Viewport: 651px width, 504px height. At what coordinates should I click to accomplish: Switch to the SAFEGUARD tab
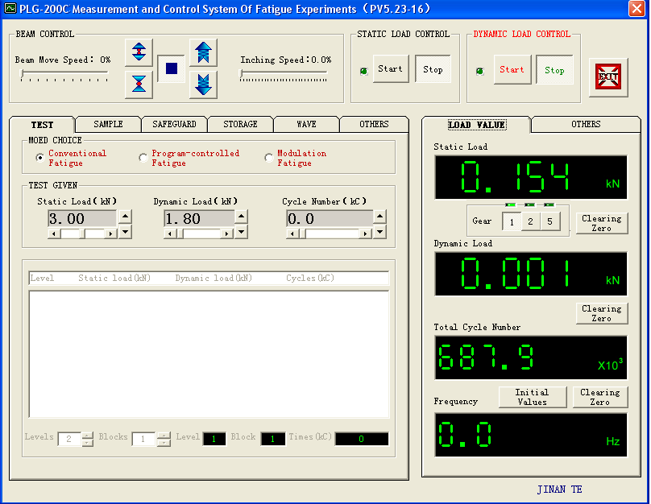point(174,124)
